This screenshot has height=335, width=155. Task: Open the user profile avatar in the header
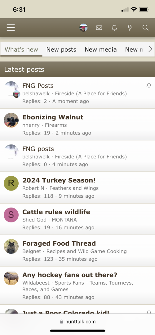pyautogui.click(x=83, y=28)
